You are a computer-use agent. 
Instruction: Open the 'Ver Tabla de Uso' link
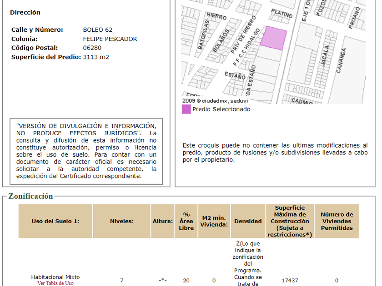coord(55,283)
